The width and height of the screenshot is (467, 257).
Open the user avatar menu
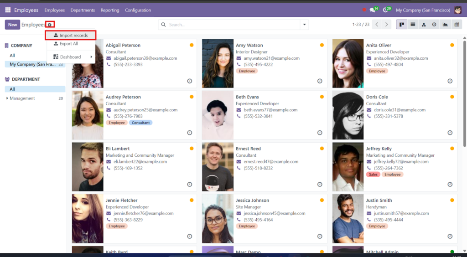(x=458, y=10)
